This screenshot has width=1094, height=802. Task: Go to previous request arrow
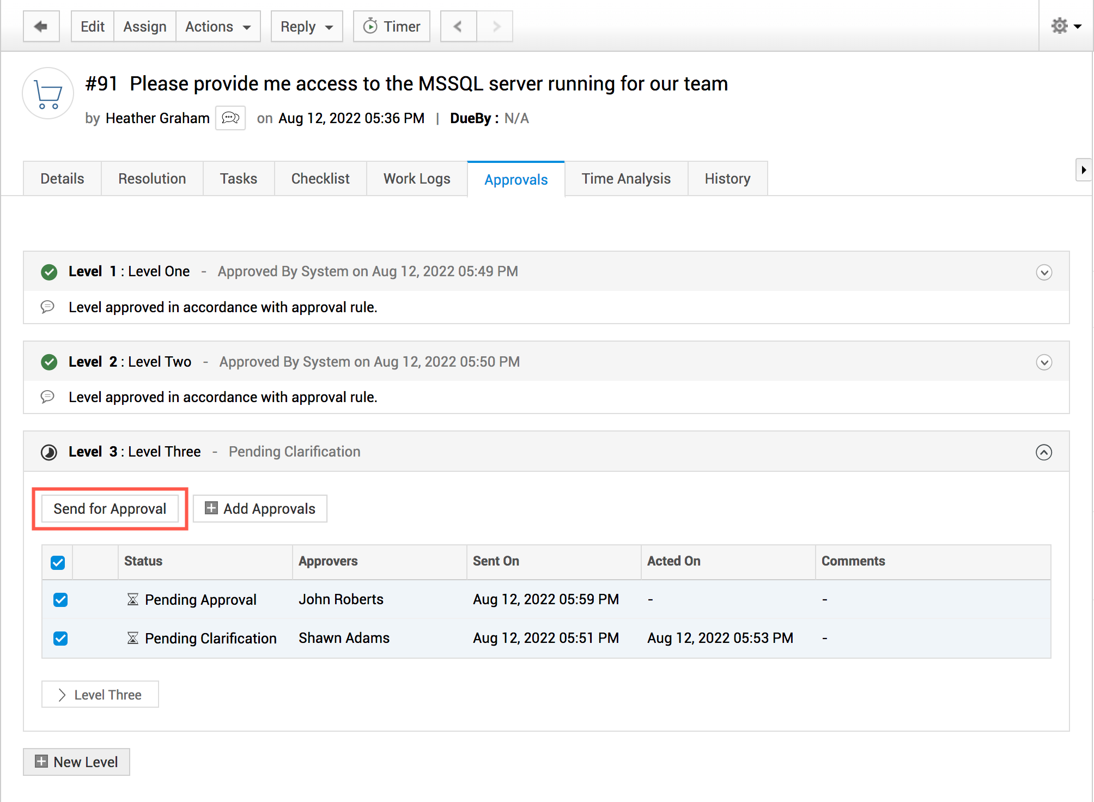tap(458, 26)
